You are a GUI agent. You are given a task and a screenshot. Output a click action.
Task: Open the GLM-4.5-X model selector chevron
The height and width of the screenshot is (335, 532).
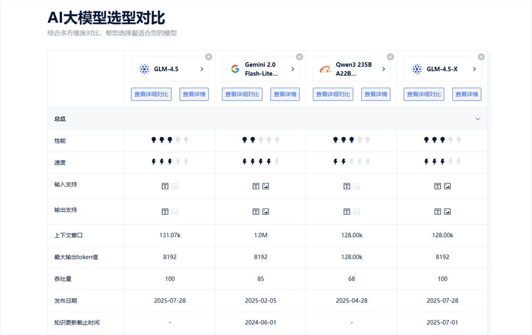475,69
